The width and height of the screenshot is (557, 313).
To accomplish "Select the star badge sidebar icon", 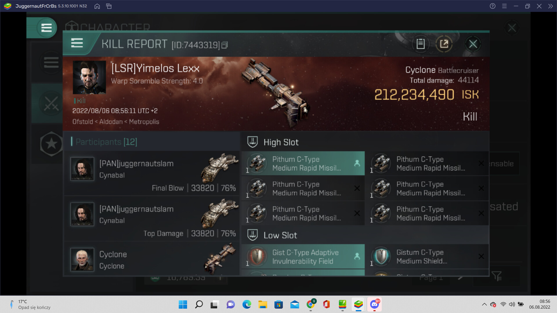I will pyautogui.click(x=51, y=144).
